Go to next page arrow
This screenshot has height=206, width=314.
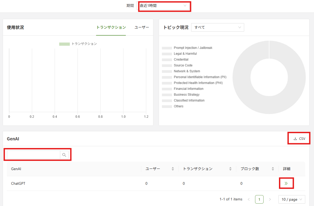pyautogui.click(x=270, y=199)
